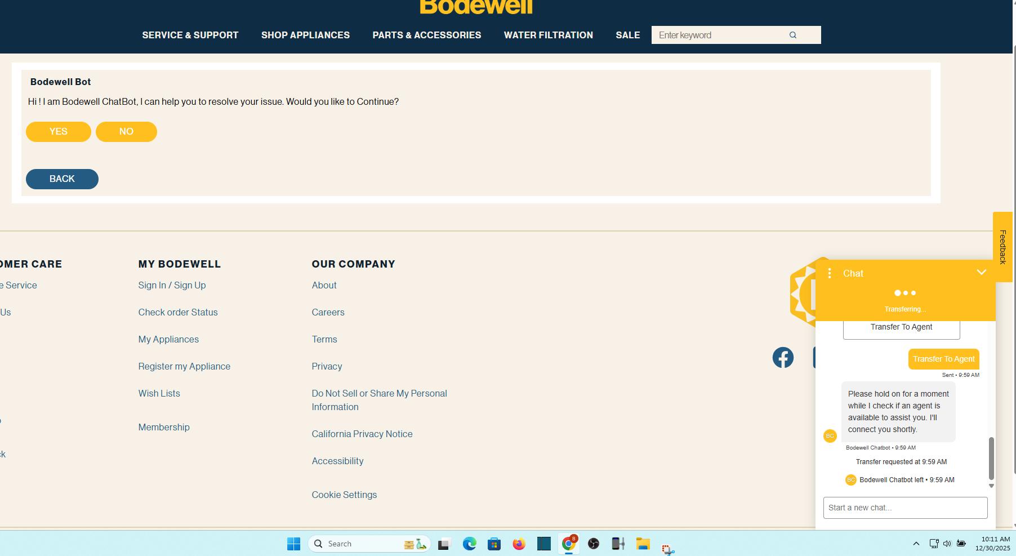The width and height of the screenshot is (1016, 556).
Task: Minimize chat with the chevron arrow
Action: pyautogui.click(x=982, y=273)
